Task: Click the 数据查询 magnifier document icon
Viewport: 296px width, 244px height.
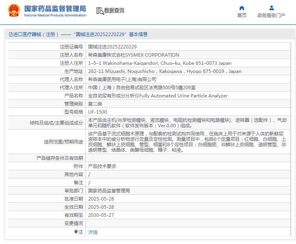Action: (100, 11)
